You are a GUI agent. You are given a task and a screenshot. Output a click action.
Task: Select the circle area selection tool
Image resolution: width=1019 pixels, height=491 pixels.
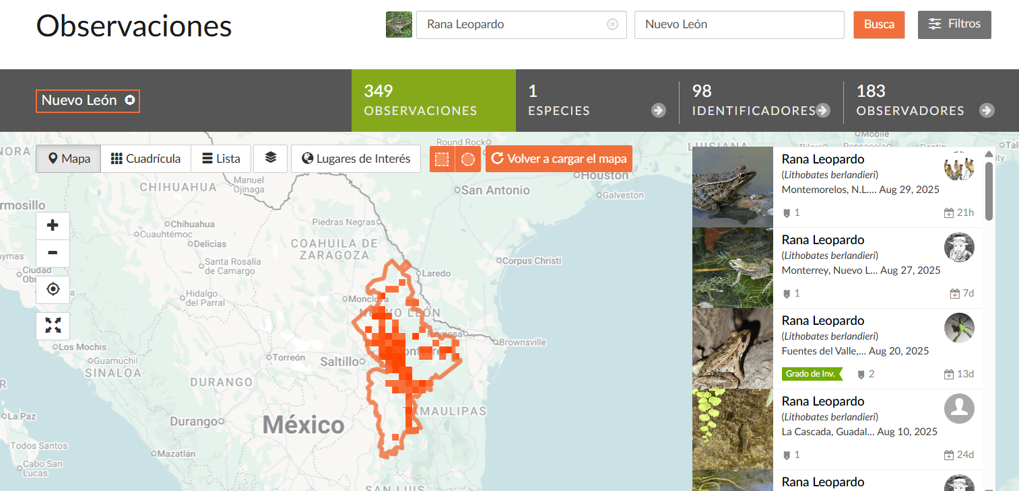coord(468,159)
